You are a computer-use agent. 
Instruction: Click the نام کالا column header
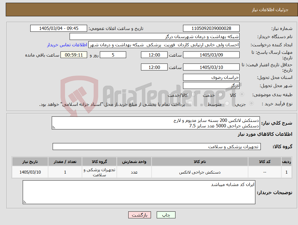coord(200,162)
